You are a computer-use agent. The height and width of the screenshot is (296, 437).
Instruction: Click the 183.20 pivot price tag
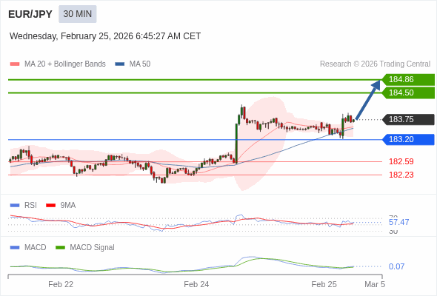(x=408, y=140)
